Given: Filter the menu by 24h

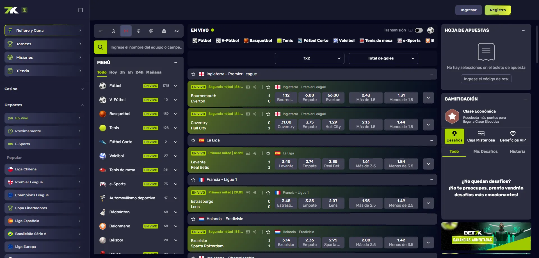Looking at the screenshot, I should 140,72.
